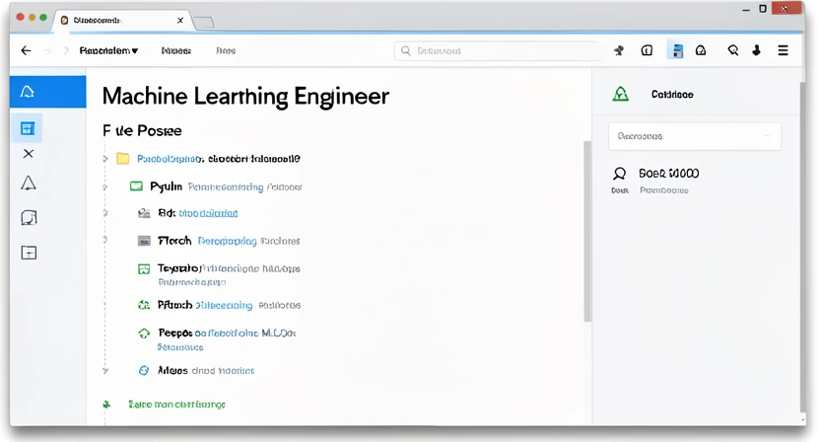This screenshot has width=820, height=442.
Task: Click the gray icon beside Florch
Action: pyautogui.click(x=144, y=241)
